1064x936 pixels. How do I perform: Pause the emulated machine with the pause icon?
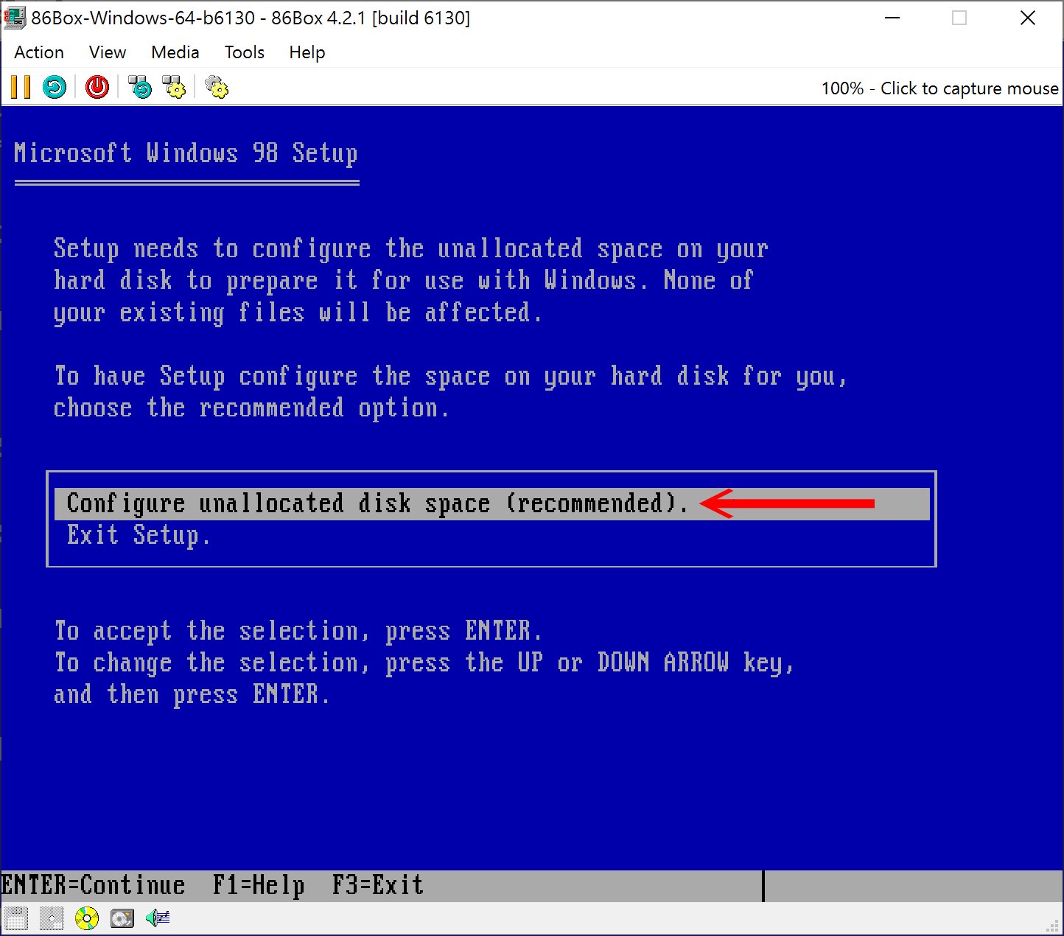pyautogui.click(x=21, y=88)
